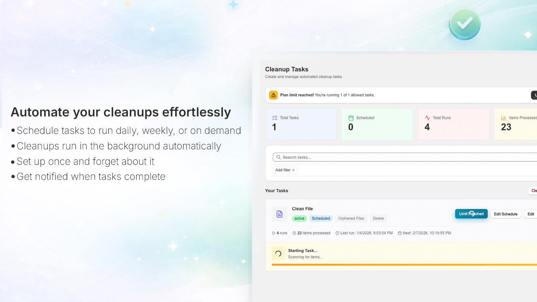Select the Orphaned Files tag
537x302 pixels.
pos(351,218)
